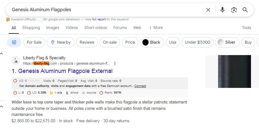Screen dimensions: 259x128
Task: Open search by image camera icon
Action: point(234,10)
